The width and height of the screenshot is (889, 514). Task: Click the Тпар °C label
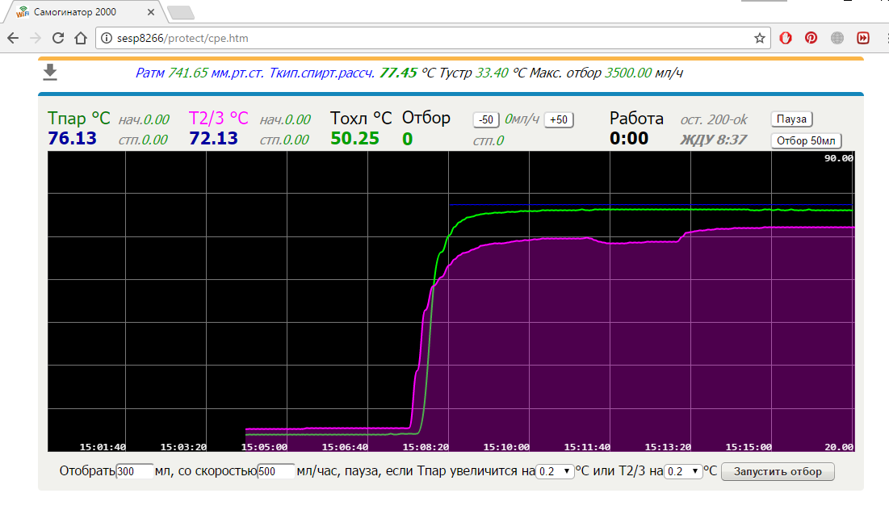(79, 118)
